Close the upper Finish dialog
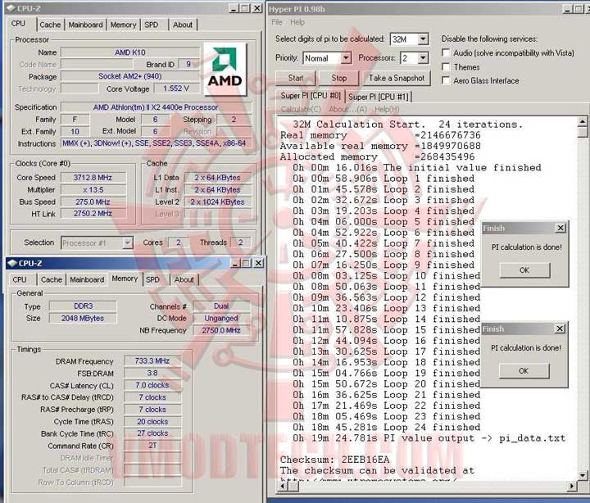The image size is (590, 503). coord(560,228)
